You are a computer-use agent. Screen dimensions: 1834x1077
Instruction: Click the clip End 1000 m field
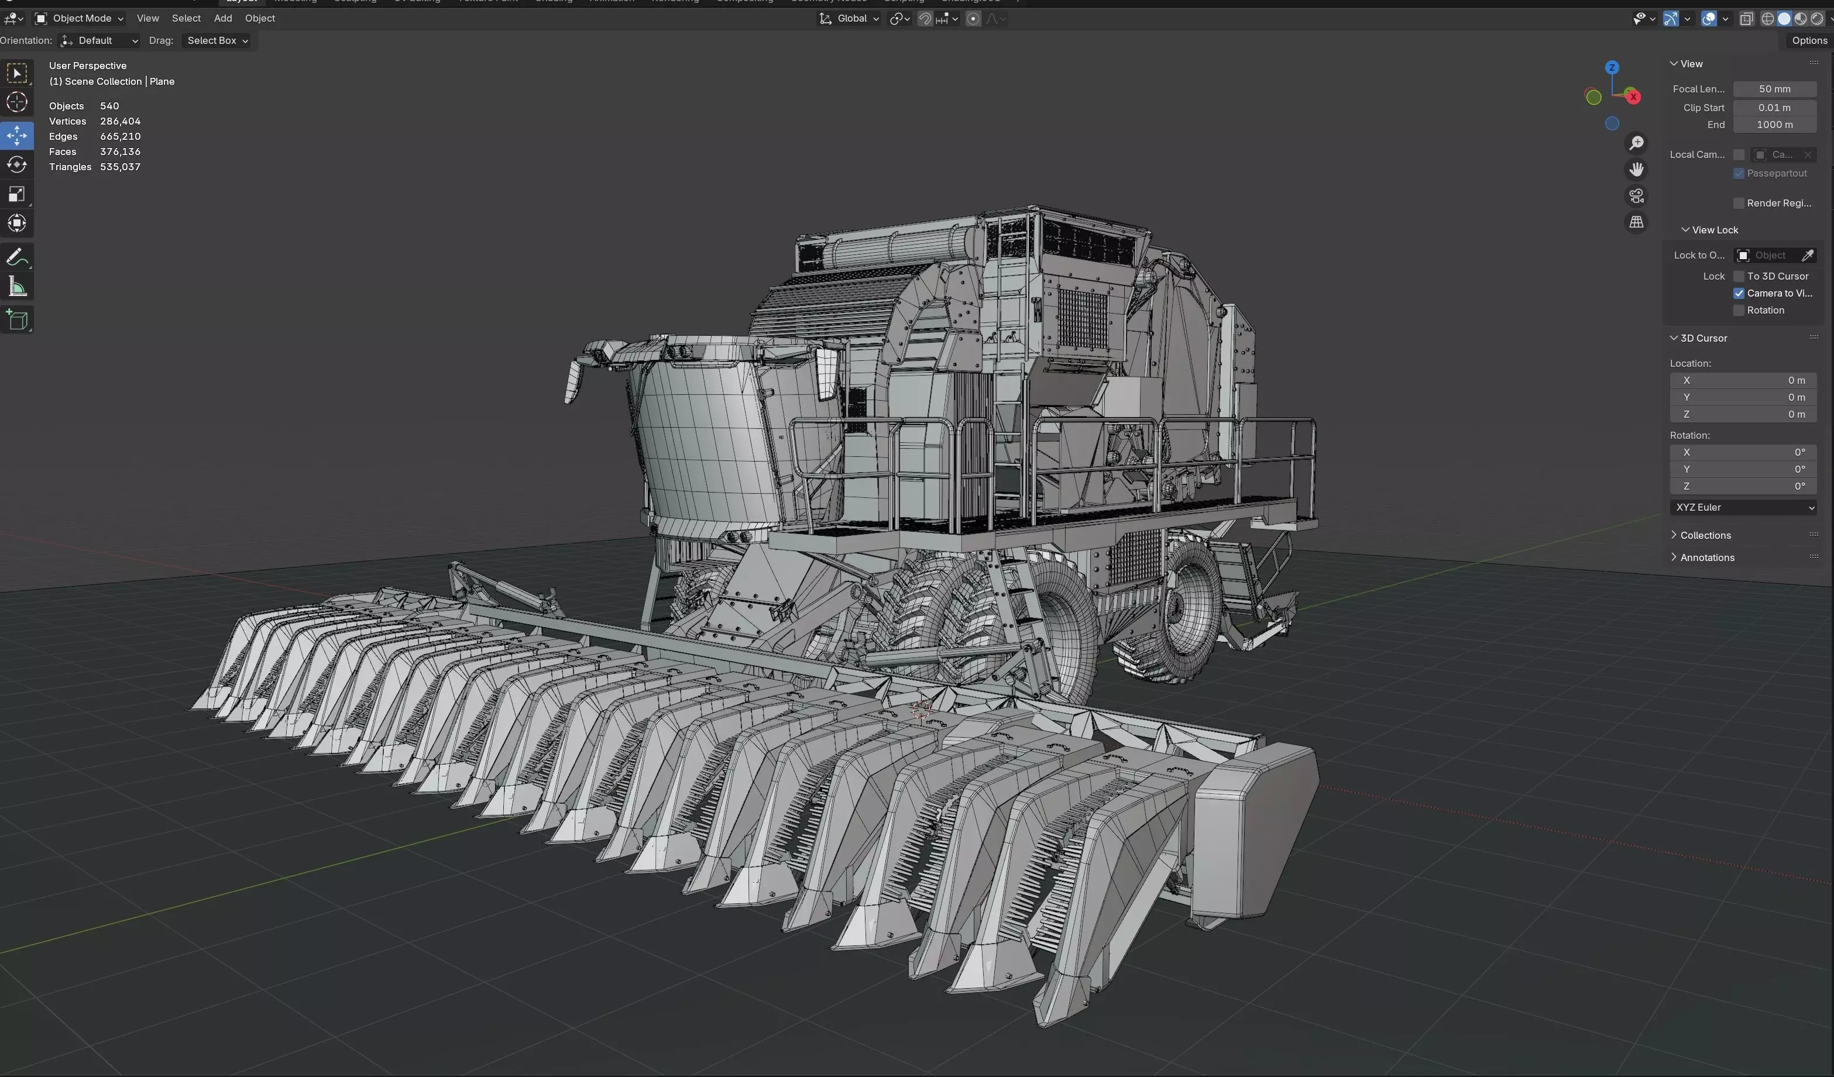(x=1774, y=125)
